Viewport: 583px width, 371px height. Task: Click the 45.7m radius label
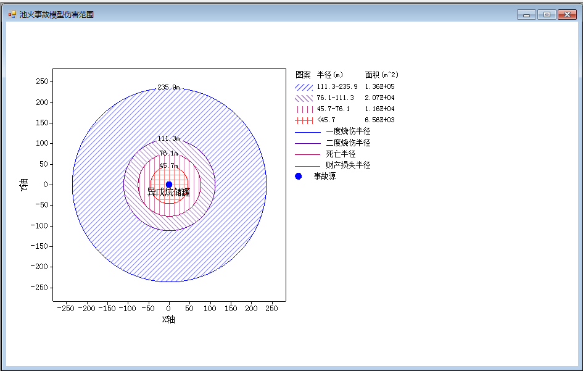169,165
